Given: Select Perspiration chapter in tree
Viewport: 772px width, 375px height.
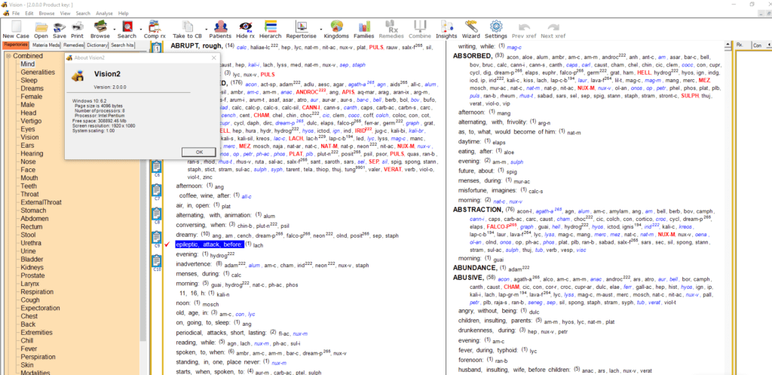Looking at the screenshot, I should click(x=38, y=357).
